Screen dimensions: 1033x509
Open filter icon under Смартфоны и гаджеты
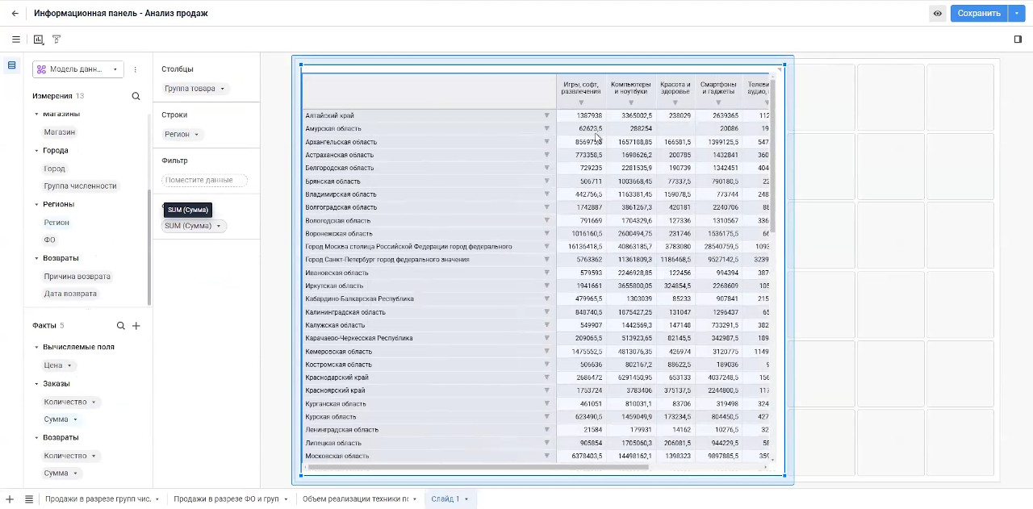coord(718,102)
